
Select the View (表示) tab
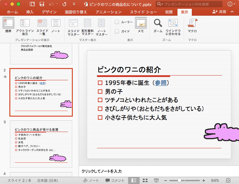pos(184,12)
